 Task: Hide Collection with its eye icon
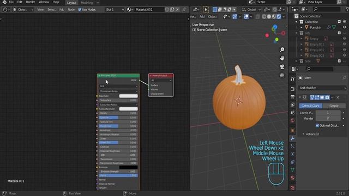(344, 22)
